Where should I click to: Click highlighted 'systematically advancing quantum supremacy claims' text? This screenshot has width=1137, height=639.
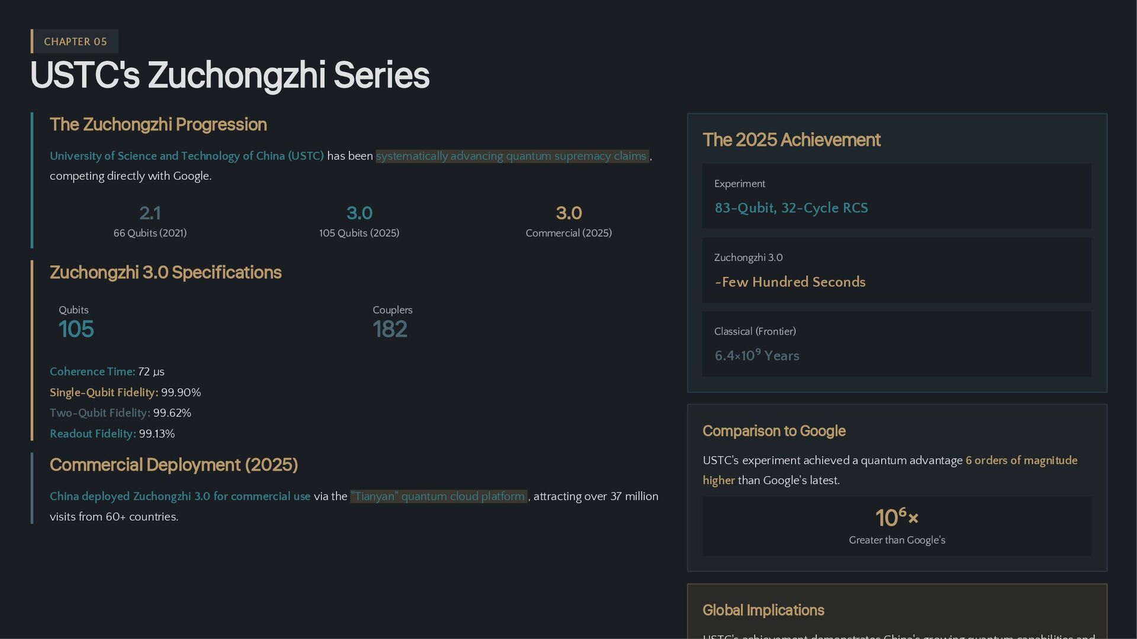[512, 156]
